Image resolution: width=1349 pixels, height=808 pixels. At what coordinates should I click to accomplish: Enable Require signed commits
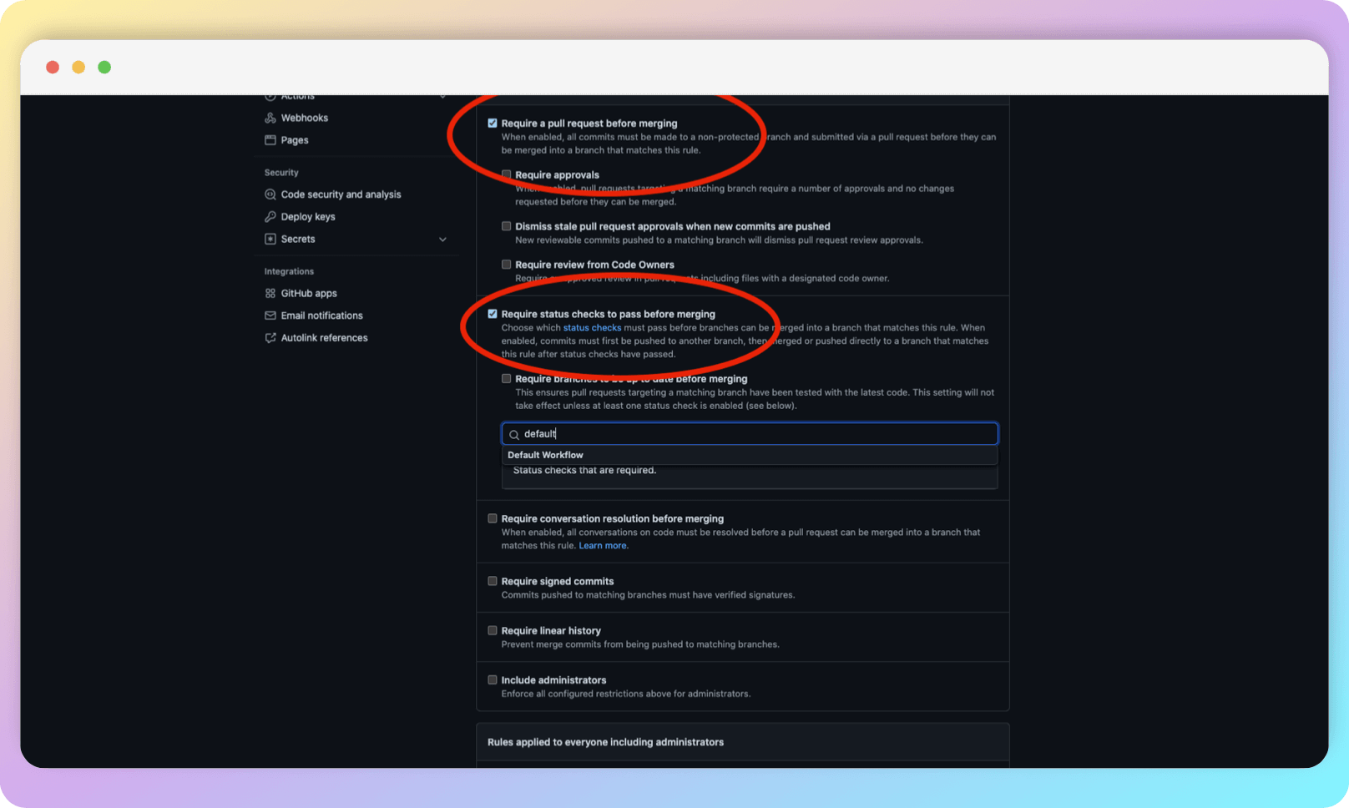click(x=493, y=581)
